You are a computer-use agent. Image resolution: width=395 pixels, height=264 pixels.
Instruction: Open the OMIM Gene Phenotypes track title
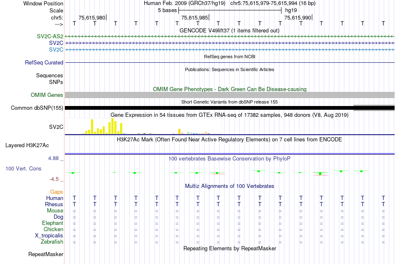[x=230, y=89]
